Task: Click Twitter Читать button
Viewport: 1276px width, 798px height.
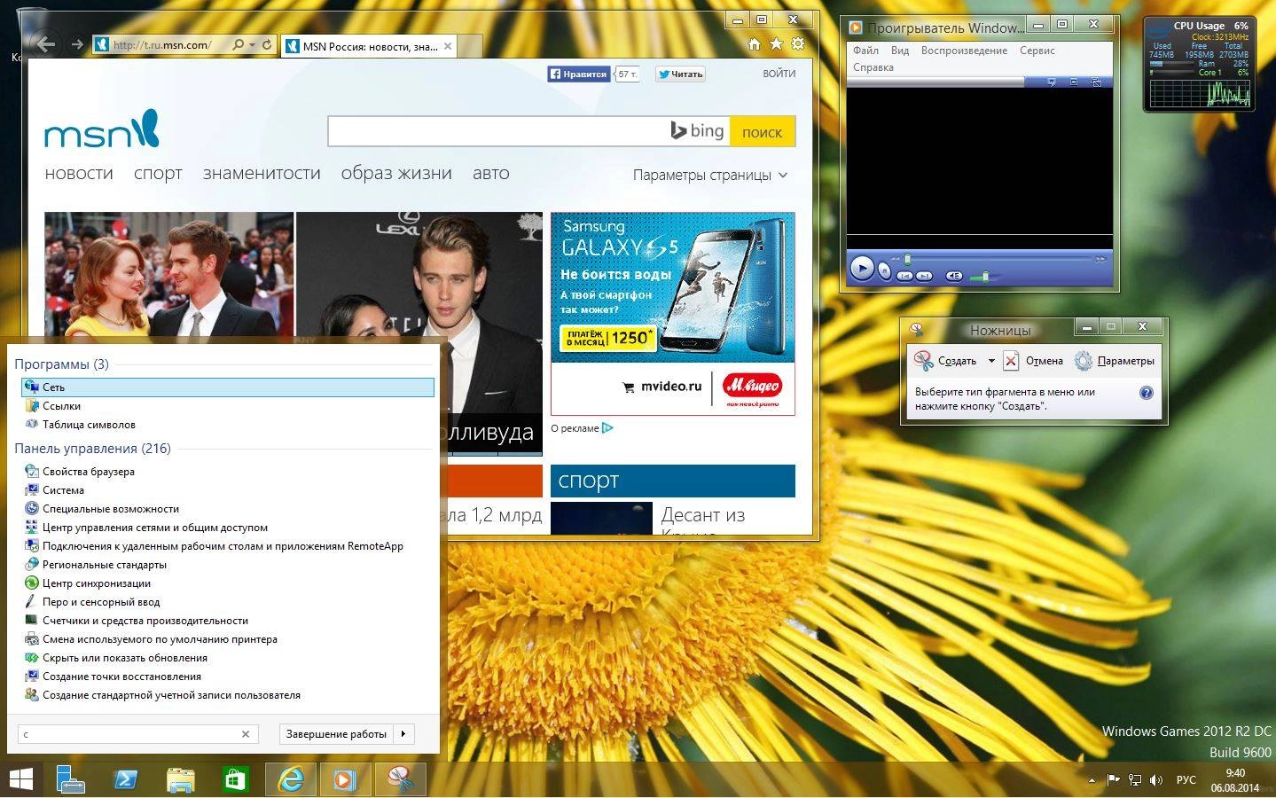Action: (680, 74)
